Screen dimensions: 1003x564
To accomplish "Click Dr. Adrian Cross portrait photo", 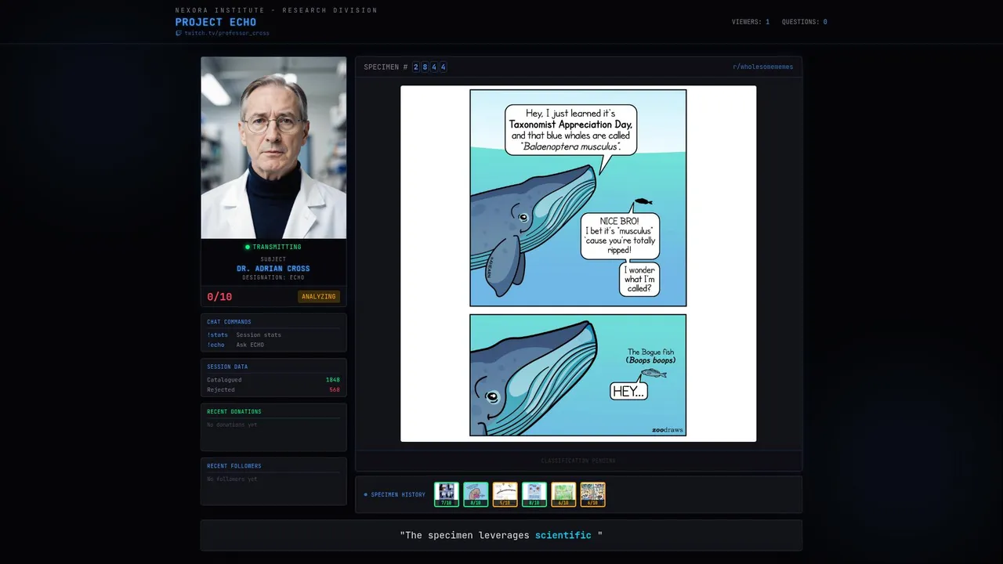I will pos(273,147).
